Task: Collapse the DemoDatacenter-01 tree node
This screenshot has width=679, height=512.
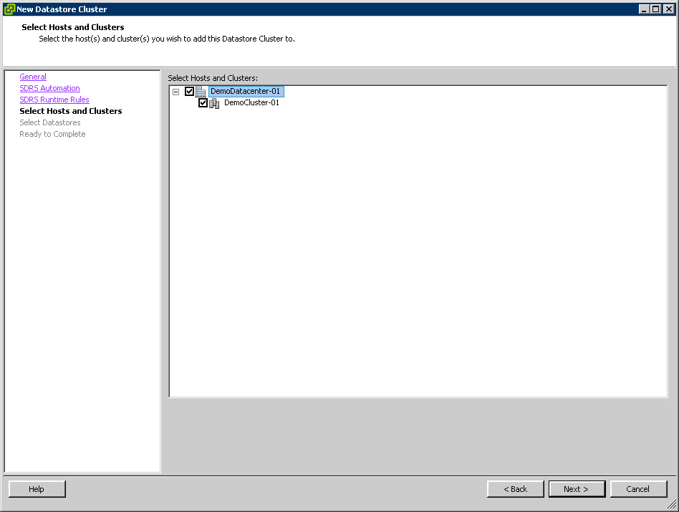Action: [x=175, y=92]
